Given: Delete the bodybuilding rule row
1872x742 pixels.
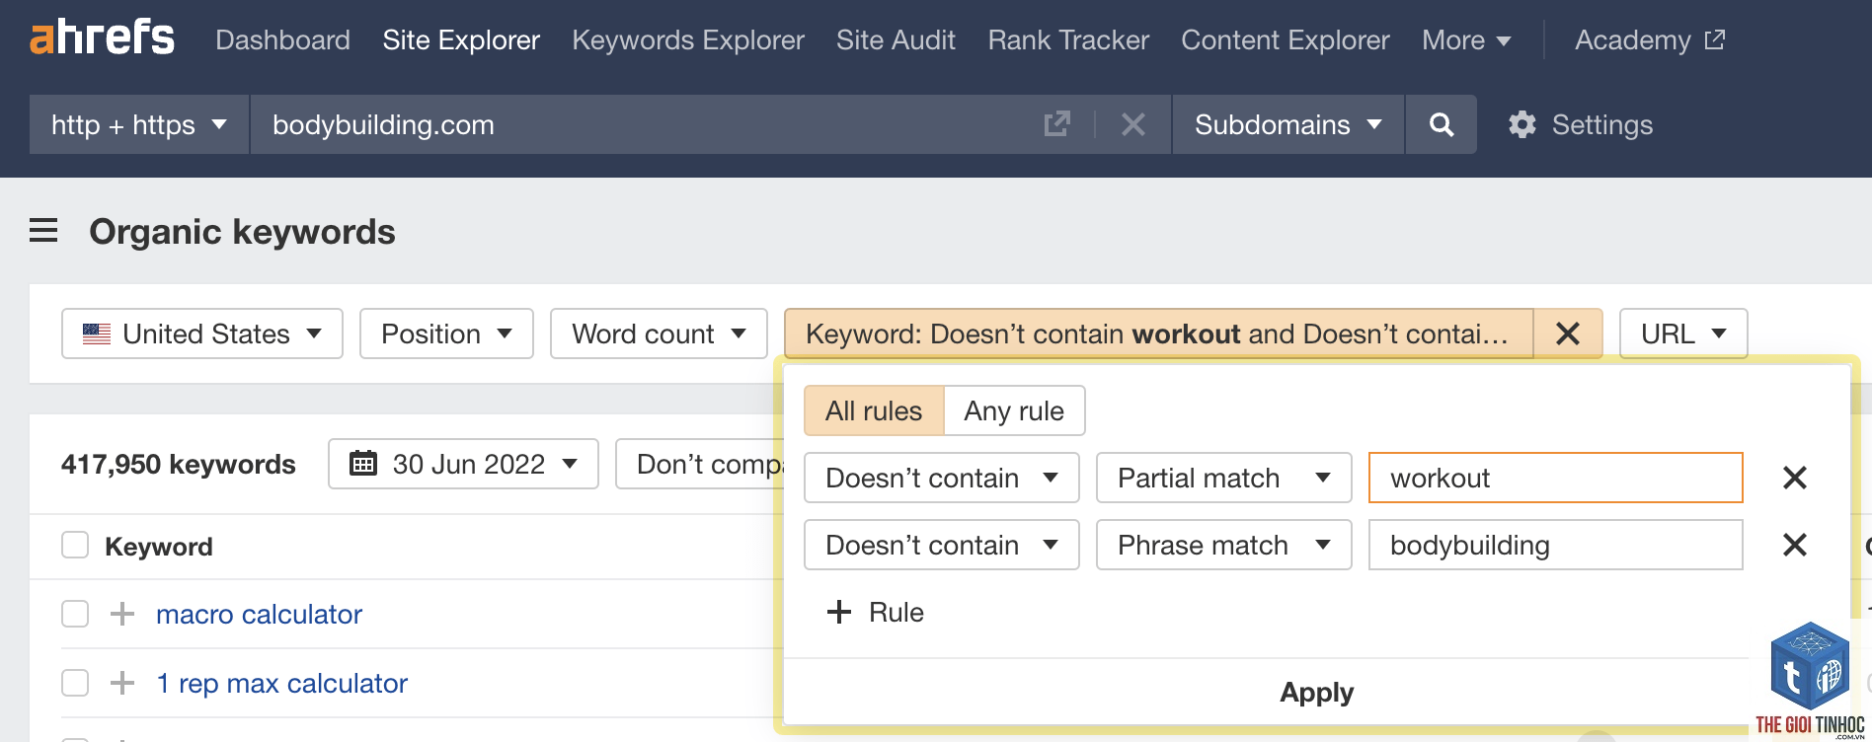Looking at the screenshot, I should [1795, 545].
